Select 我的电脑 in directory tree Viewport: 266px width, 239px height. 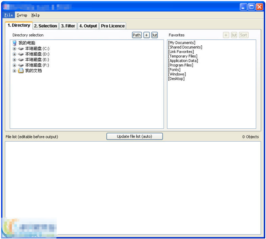coord(27,43)
